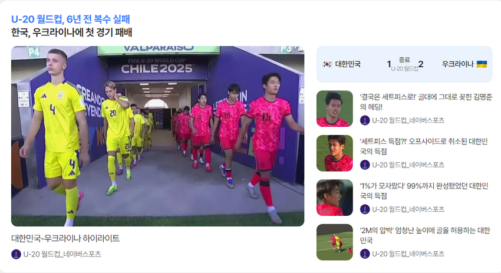Read '세트피스 득점?!' offside article title
The height and width of the screenshot is (273, 501).
tap(424, 146)
